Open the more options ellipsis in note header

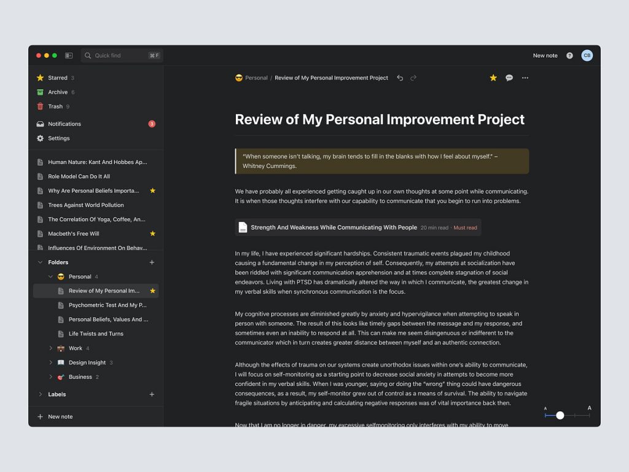525,78
